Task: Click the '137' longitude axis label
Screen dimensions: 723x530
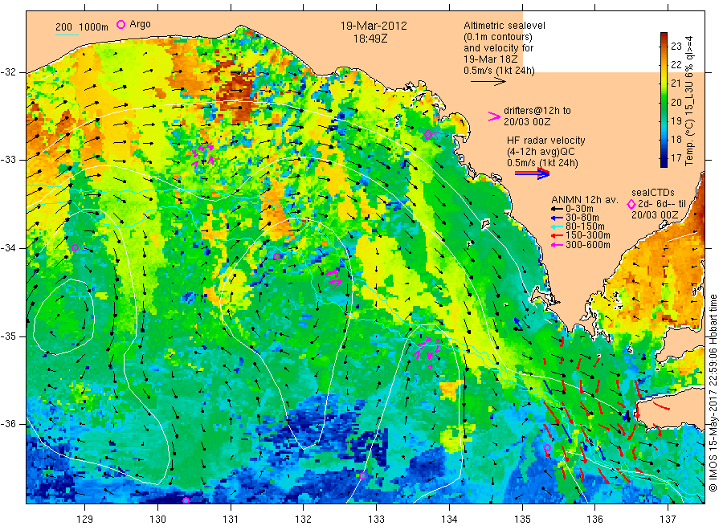Action: coord(668,520)
